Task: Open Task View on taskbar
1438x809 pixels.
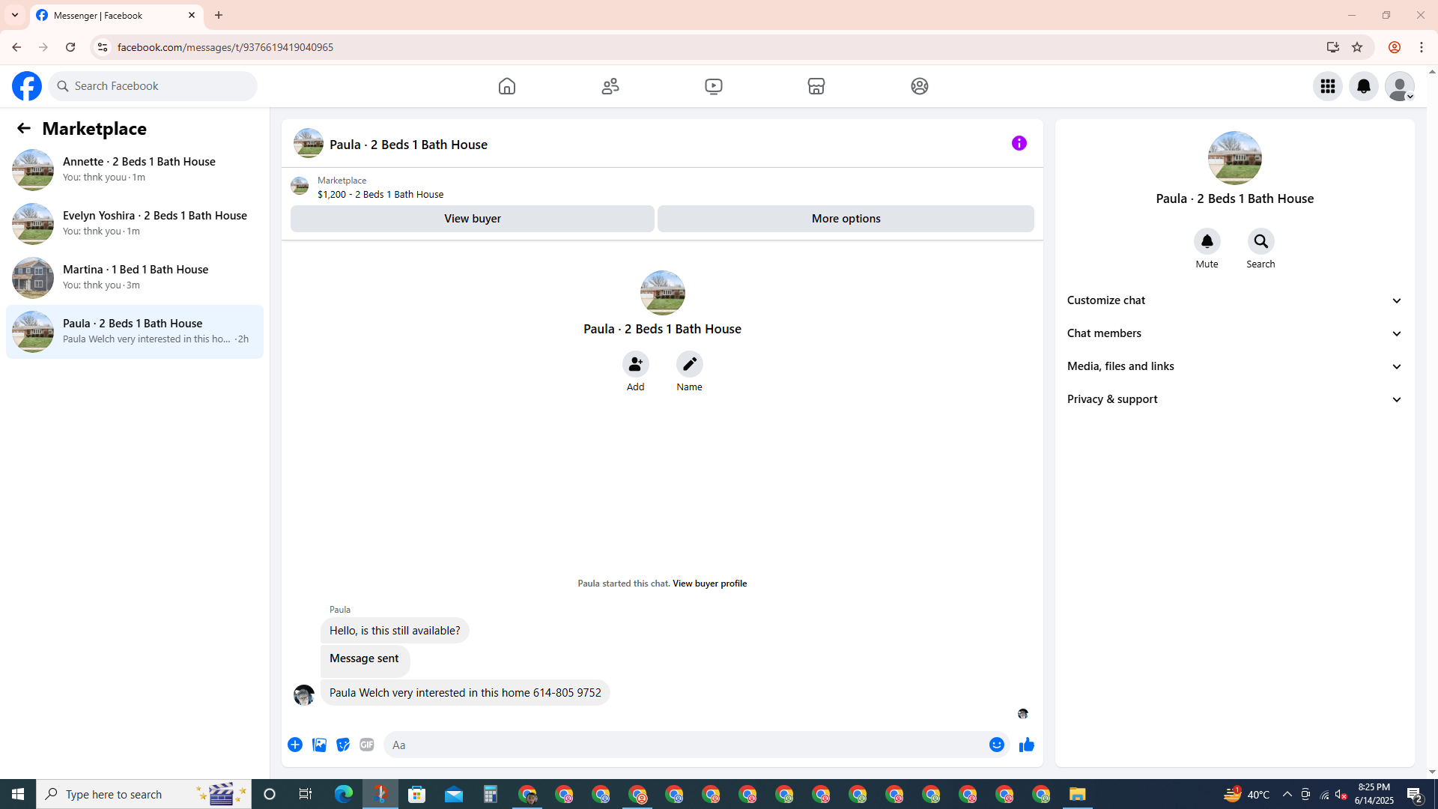Action: [x=306, y=794]
